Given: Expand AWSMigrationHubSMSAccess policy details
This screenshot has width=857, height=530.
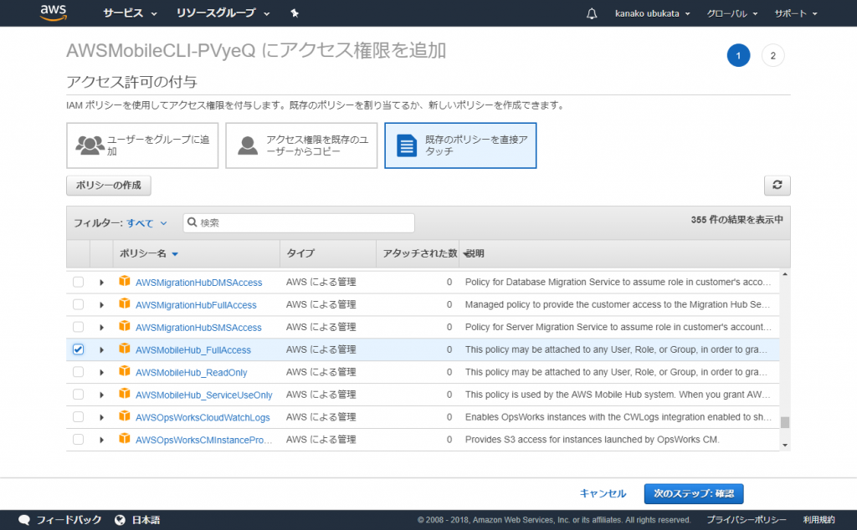Looking at the screenshot, I should tap(101, 327).
